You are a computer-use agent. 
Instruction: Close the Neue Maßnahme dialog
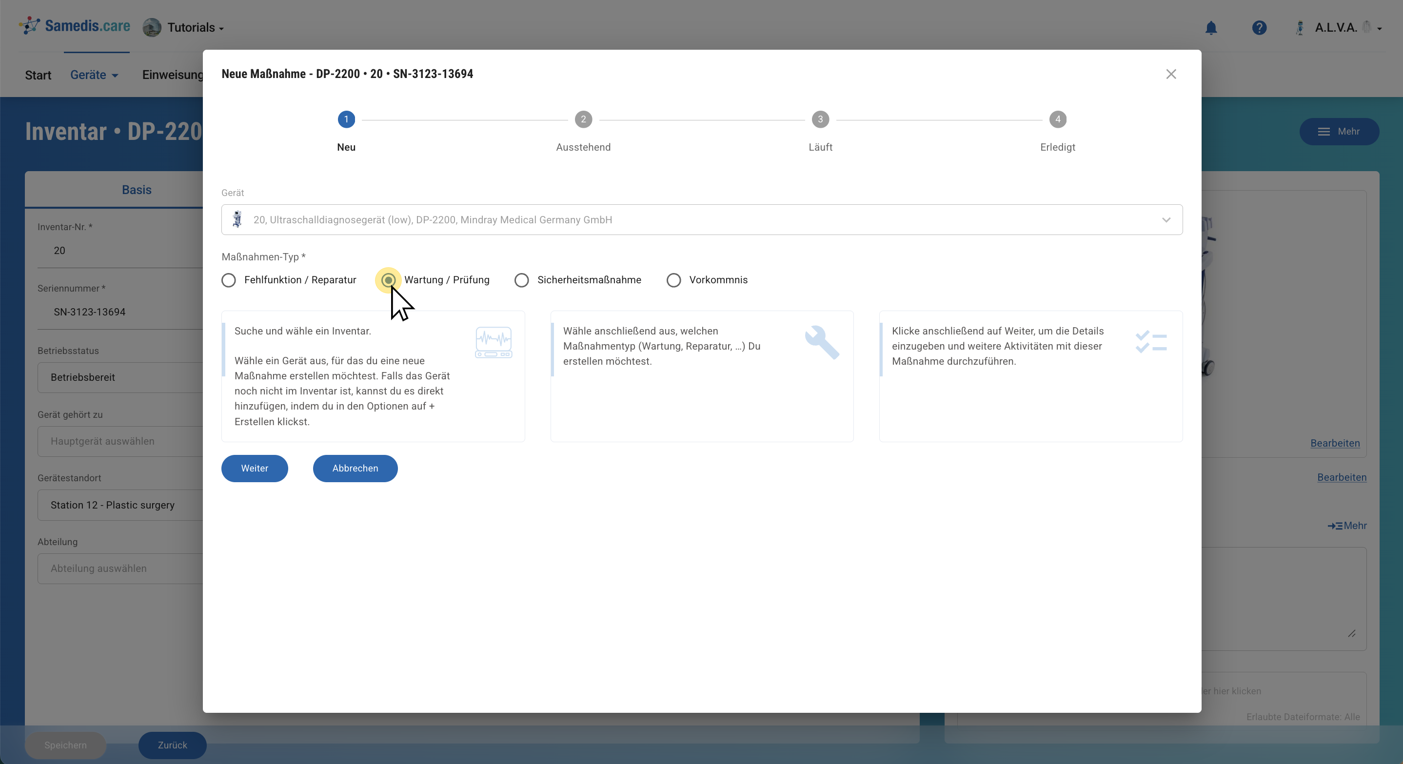tap(1171, 74)
